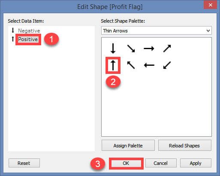
Task: Pick the right-pointing arrow shape
Action: [x=149, y=48]
